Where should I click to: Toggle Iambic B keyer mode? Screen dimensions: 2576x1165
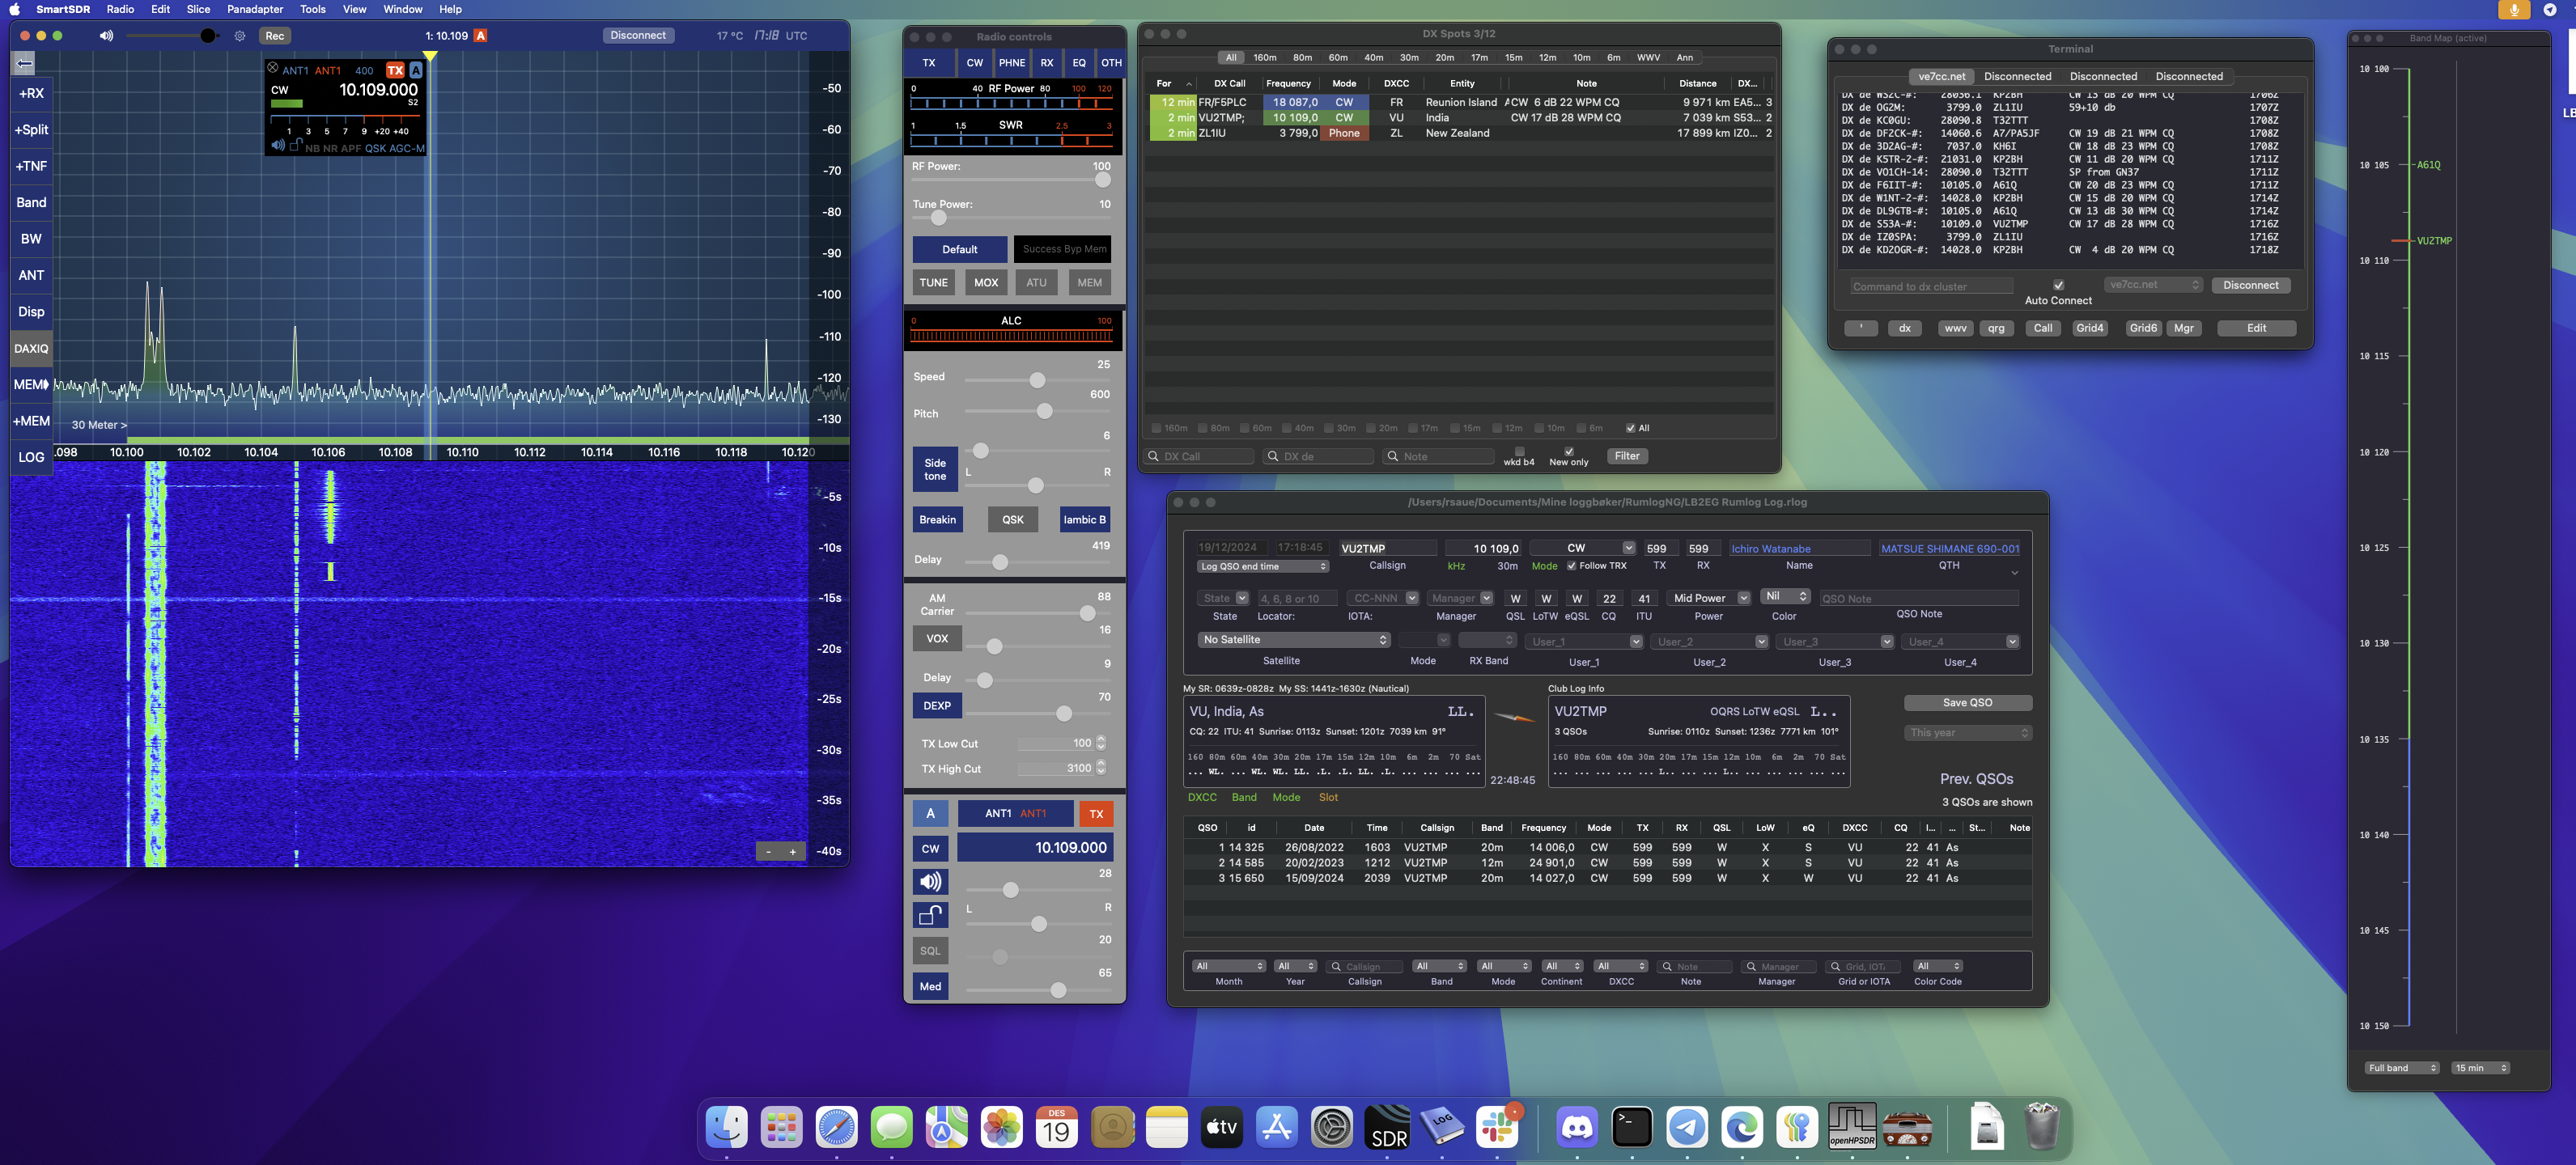[x=1084, y=520]
